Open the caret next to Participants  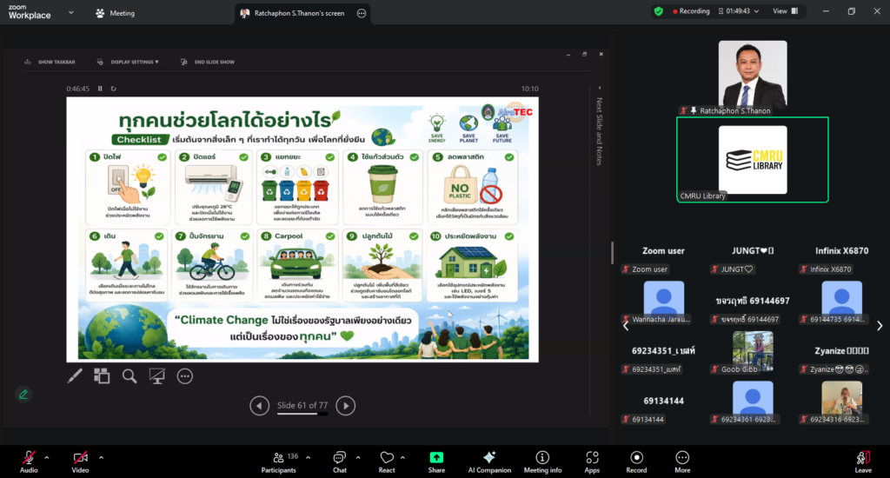click(309, 457)
